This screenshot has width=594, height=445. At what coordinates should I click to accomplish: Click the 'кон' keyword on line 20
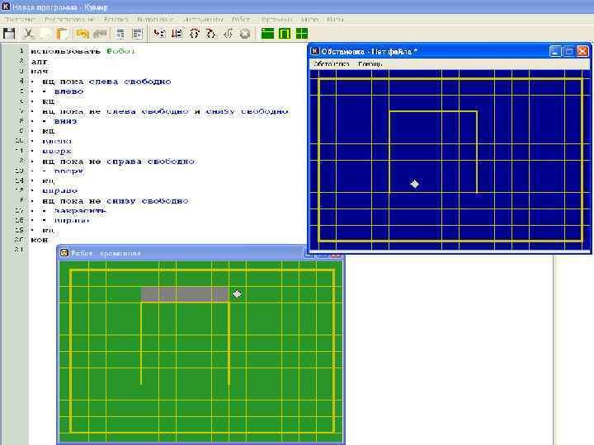click(39, 240)
